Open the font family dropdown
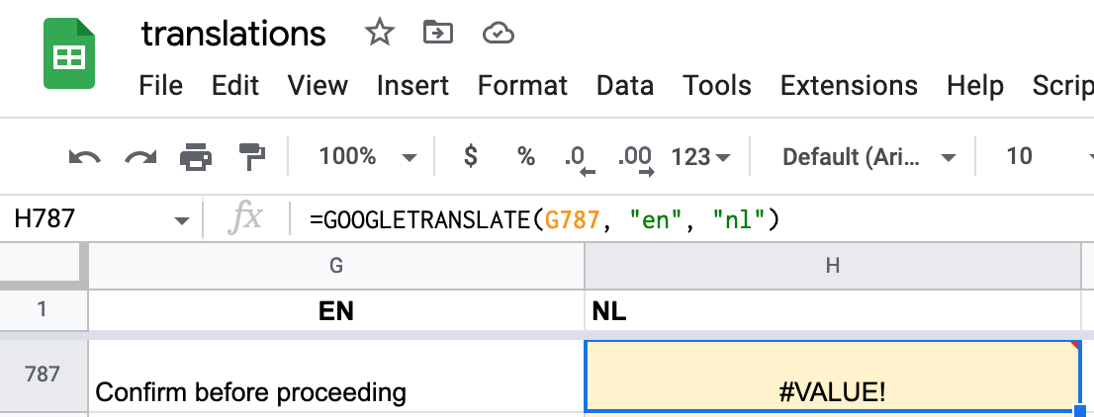Screen dimensions: 1094x417 point(868,156)
